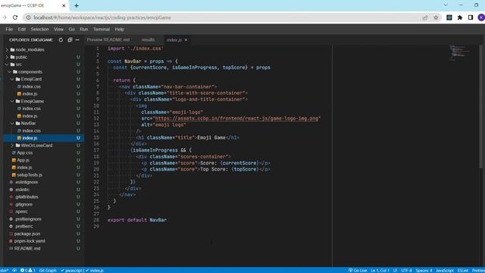
Task: Open the Run menu
Action: coord(84,29)
